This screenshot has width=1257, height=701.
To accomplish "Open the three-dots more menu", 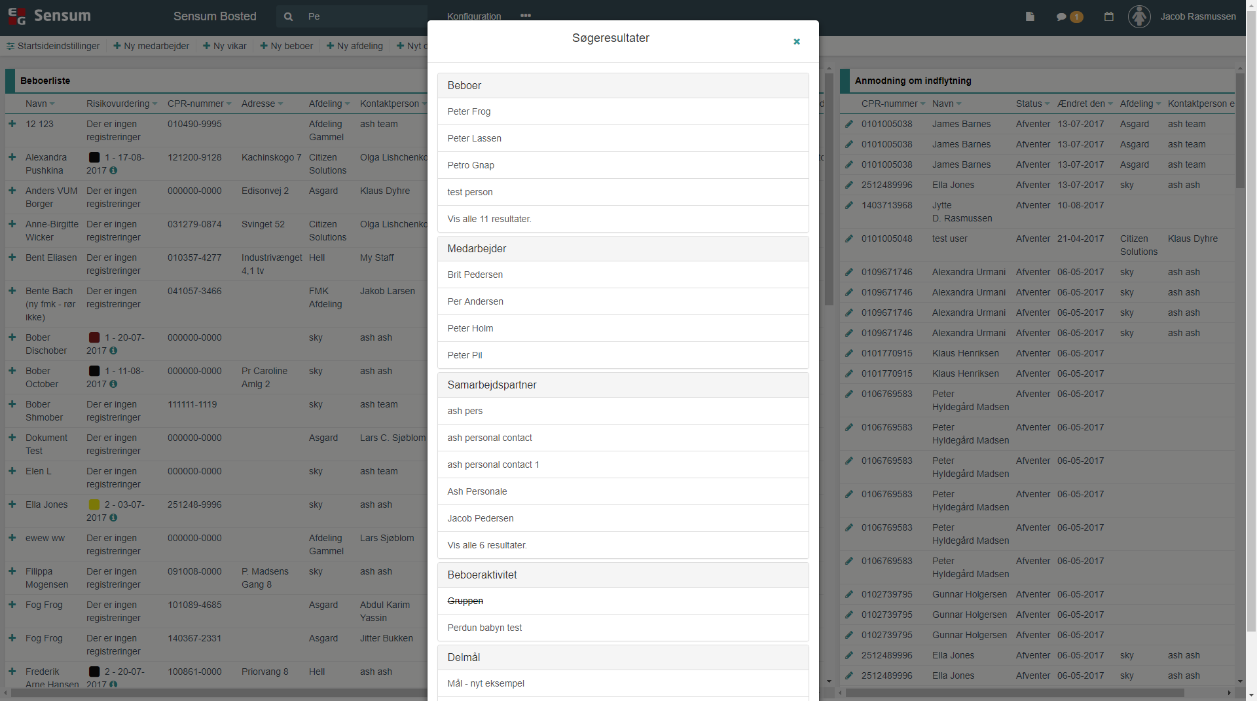I will point(526,16).
